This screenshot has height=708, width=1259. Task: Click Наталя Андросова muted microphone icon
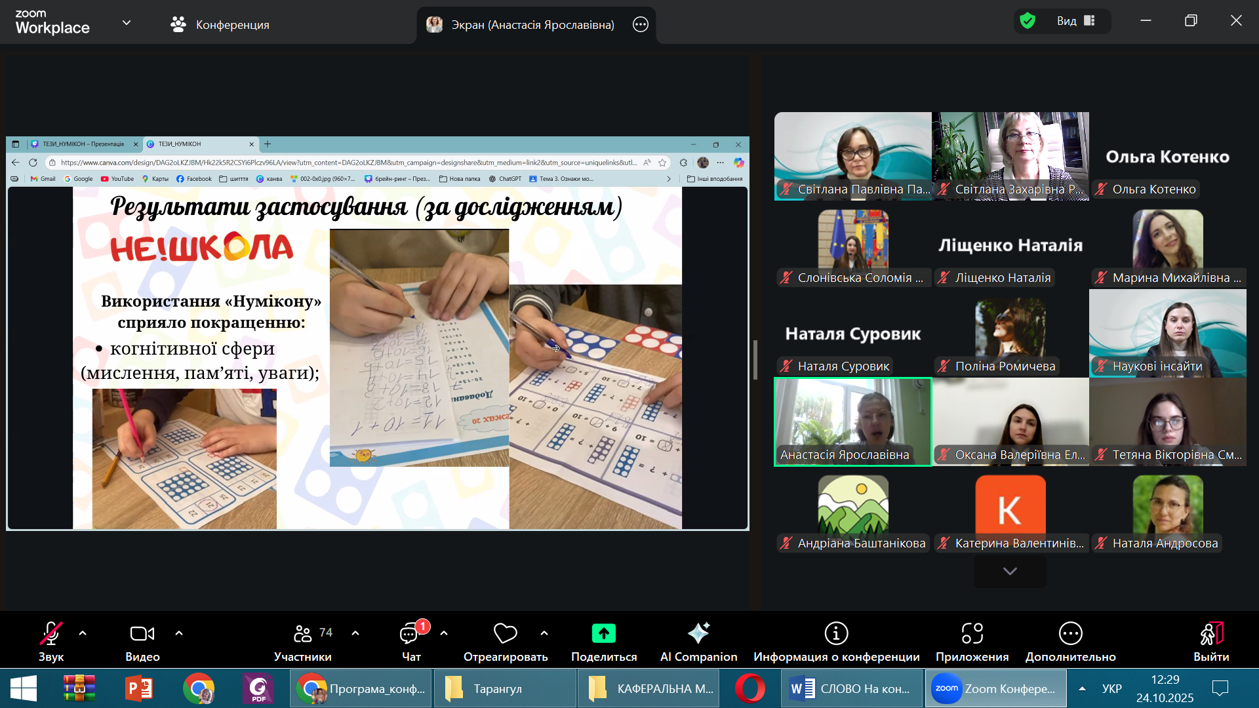click(1101, 543)
